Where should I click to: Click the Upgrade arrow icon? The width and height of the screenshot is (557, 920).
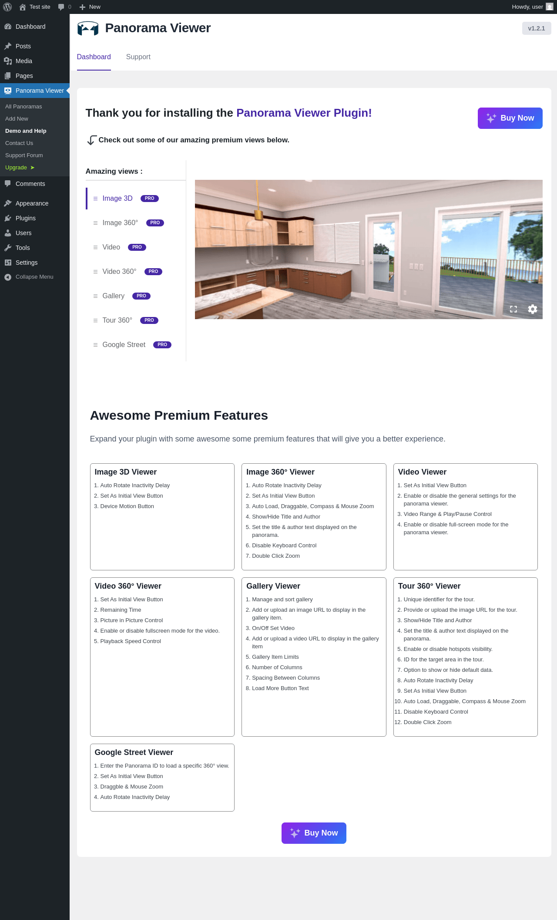coord(32,168)
